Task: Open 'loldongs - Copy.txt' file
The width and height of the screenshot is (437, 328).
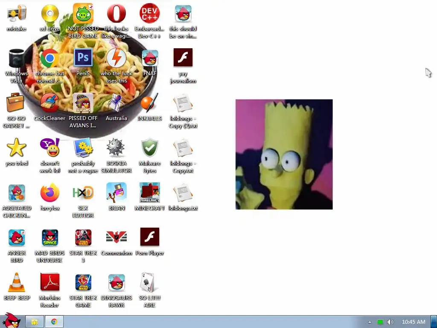Action: 183,148
